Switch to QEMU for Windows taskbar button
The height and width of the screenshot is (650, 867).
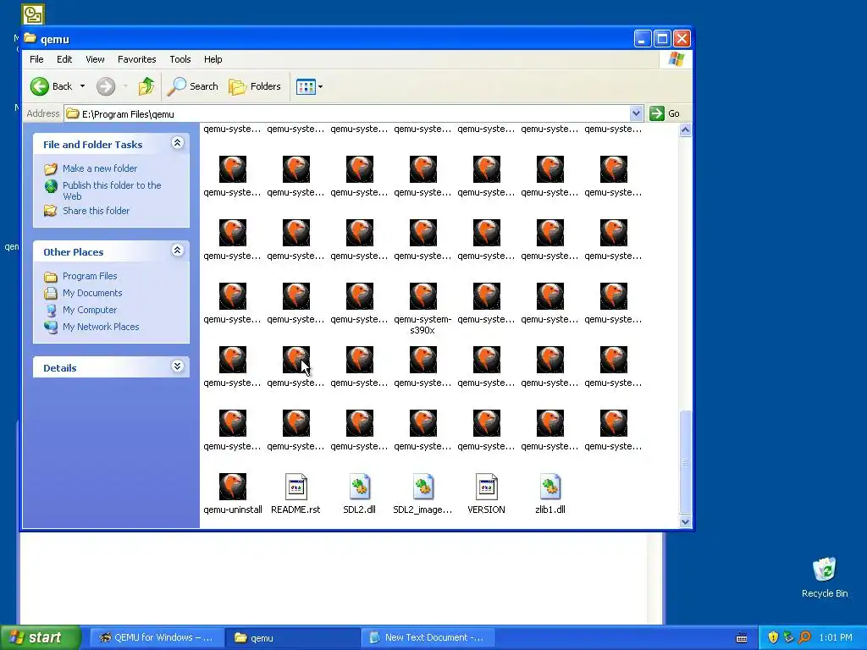(x=157, y=637)
